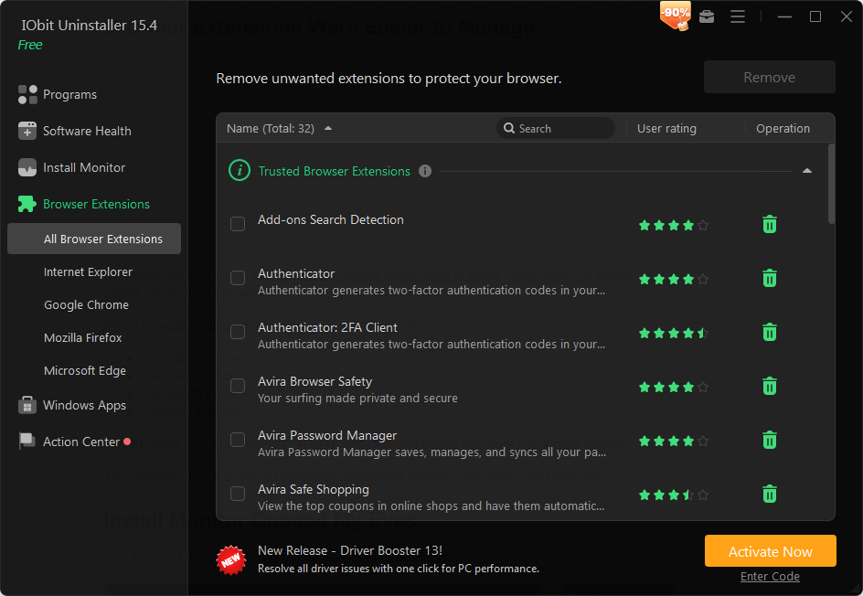
Task: Click the trash icon on the first Authenticator row
Action: (770, 279)
